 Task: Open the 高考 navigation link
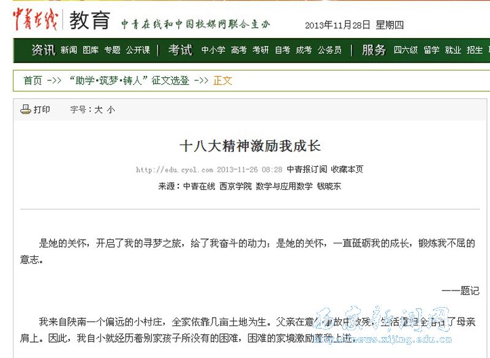click(239, 50)
